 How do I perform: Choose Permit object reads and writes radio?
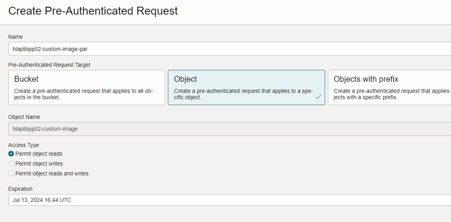(11, 173)
